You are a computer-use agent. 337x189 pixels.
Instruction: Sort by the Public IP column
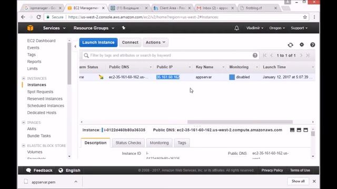[x=164, y=67]
